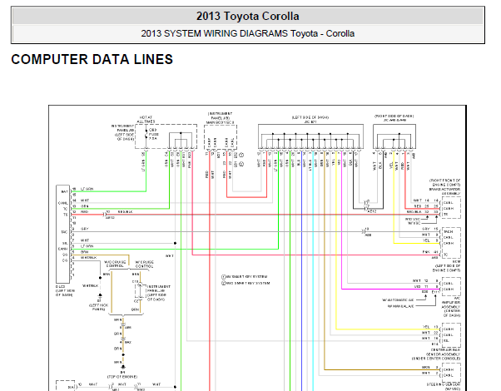This screenshot has width=501, height=391.
Task: Click the "W/ MANUAL A/C" note
Action: 400,306
